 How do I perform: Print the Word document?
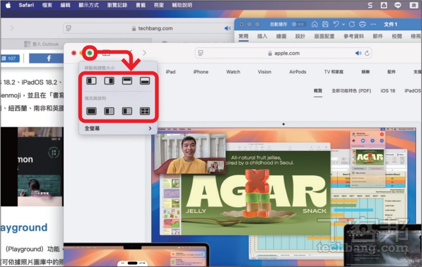(x=363, y=24)
